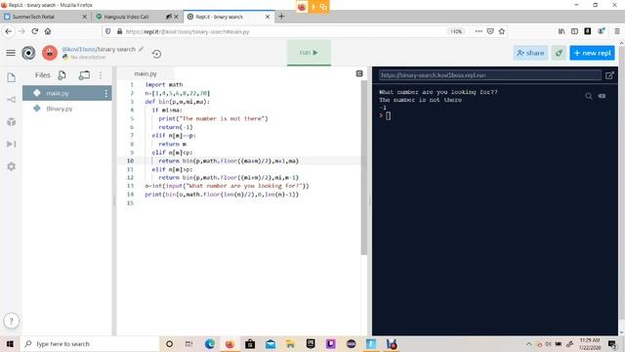625x352 pixels.
Task: Add a new folder in Files panel
Action: pos(84,75)
